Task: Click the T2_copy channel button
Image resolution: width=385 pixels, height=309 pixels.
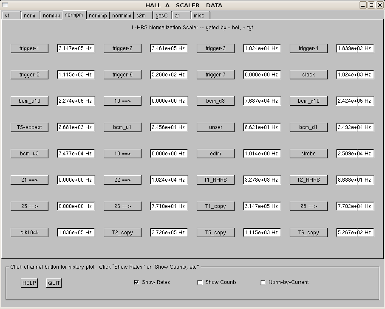Action: [x=122, y=233]
